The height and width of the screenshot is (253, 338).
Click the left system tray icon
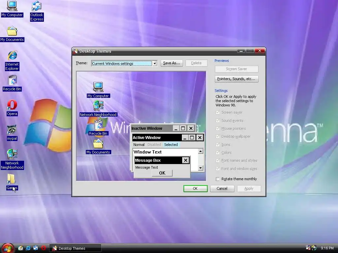pos(308,248)
